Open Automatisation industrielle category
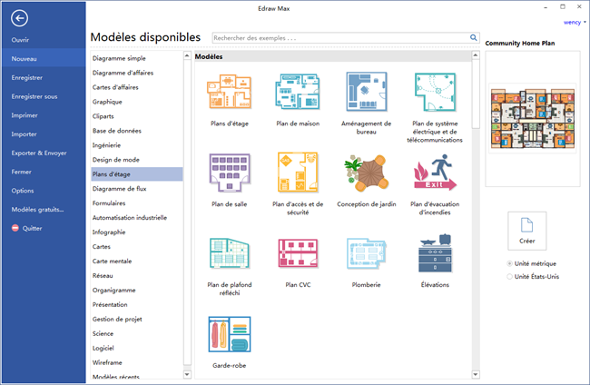 (x=130, y=218)
